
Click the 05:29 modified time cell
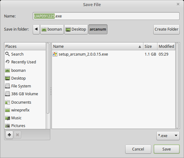pos(163,54)
